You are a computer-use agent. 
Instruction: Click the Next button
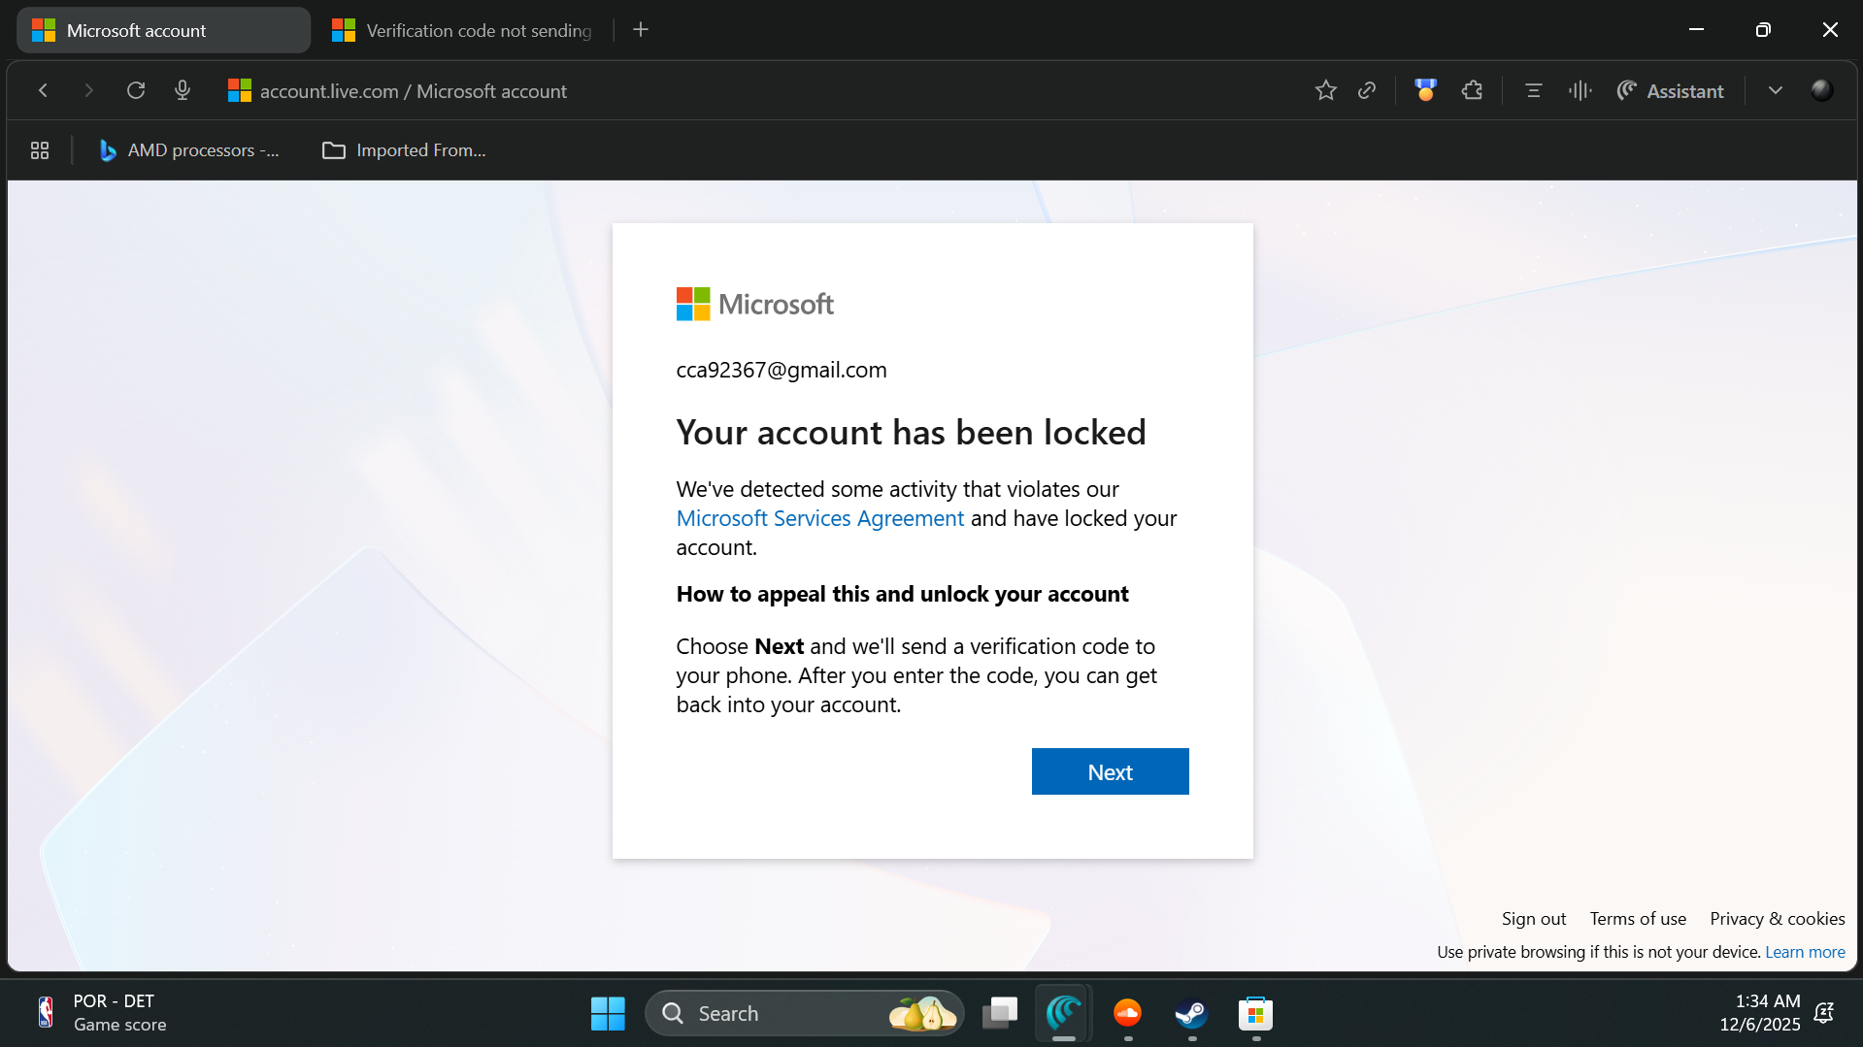pos(1110,771)
